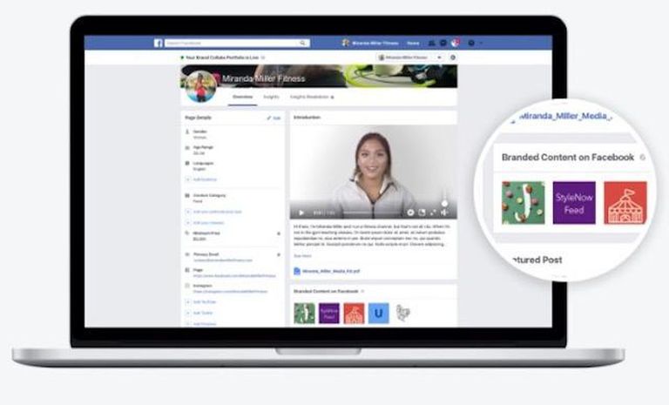This screenshot has height=405, width=669.
Task: Focus the Search Facebook field
Action: pyautogui.click(x=237, y=43)
